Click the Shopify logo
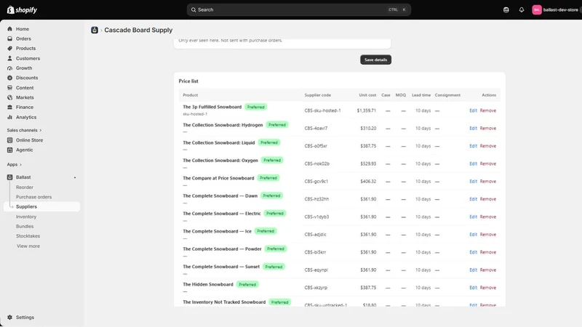The image size is (582, 327). 23,9
